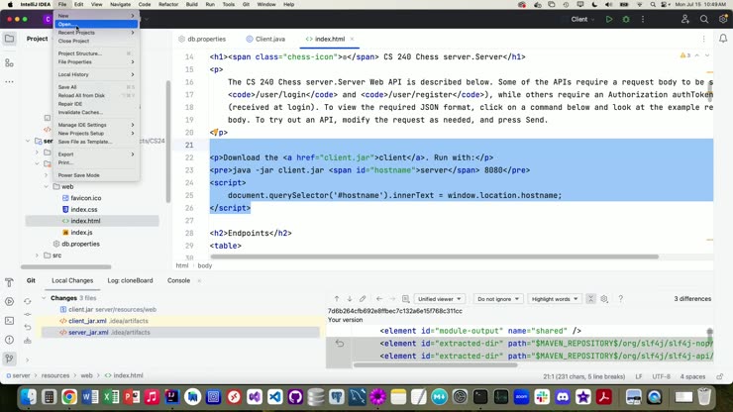Open the Structure tool window icon
The height and width of the screenshot is (412, 733).
coord(9,62)
